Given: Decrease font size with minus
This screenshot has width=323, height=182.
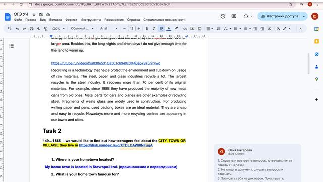Looking at the screenshot, I should point(124,29).
